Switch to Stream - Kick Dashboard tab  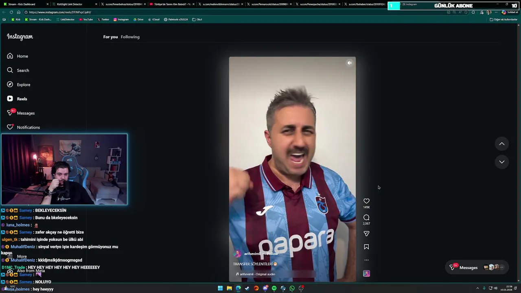[x=26, y=4]
